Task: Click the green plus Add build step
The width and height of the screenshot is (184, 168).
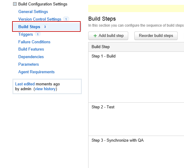Action: click(108, 36)
